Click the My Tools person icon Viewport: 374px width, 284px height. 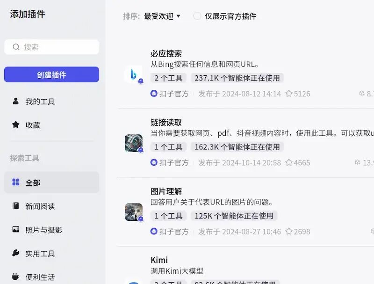(x=16, y=101)
